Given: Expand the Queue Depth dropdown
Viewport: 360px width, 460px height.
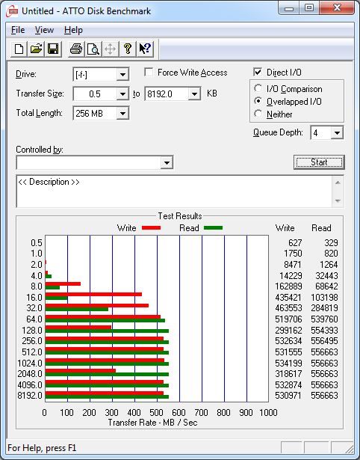Looking at the screenshot, I should point(337,133).
